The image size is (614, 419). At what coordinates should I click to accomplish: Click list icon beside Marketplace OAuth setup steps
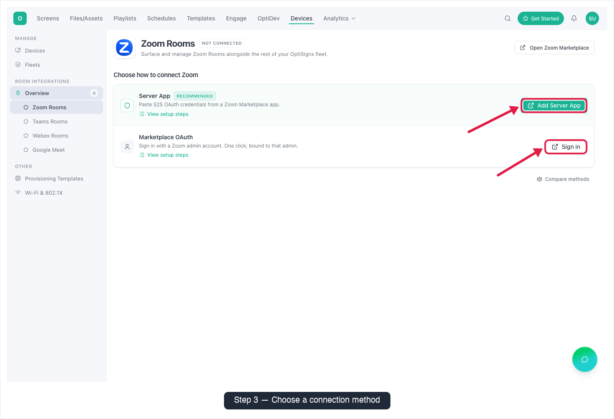pyautogui.click(x=142, y=155)
